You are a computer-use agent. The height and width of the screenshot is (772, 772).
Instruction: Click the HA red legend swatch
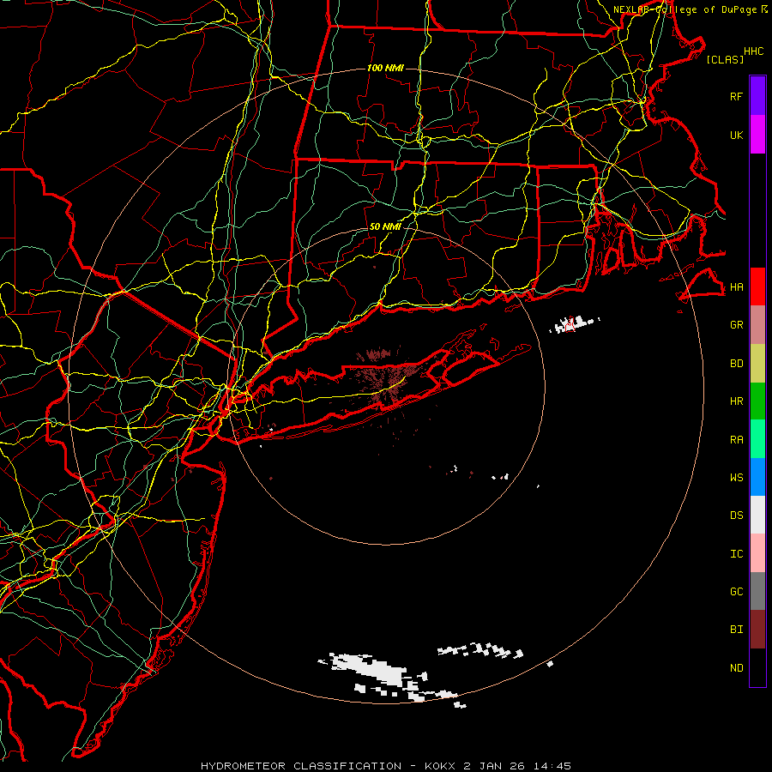[x=757, y=286]
